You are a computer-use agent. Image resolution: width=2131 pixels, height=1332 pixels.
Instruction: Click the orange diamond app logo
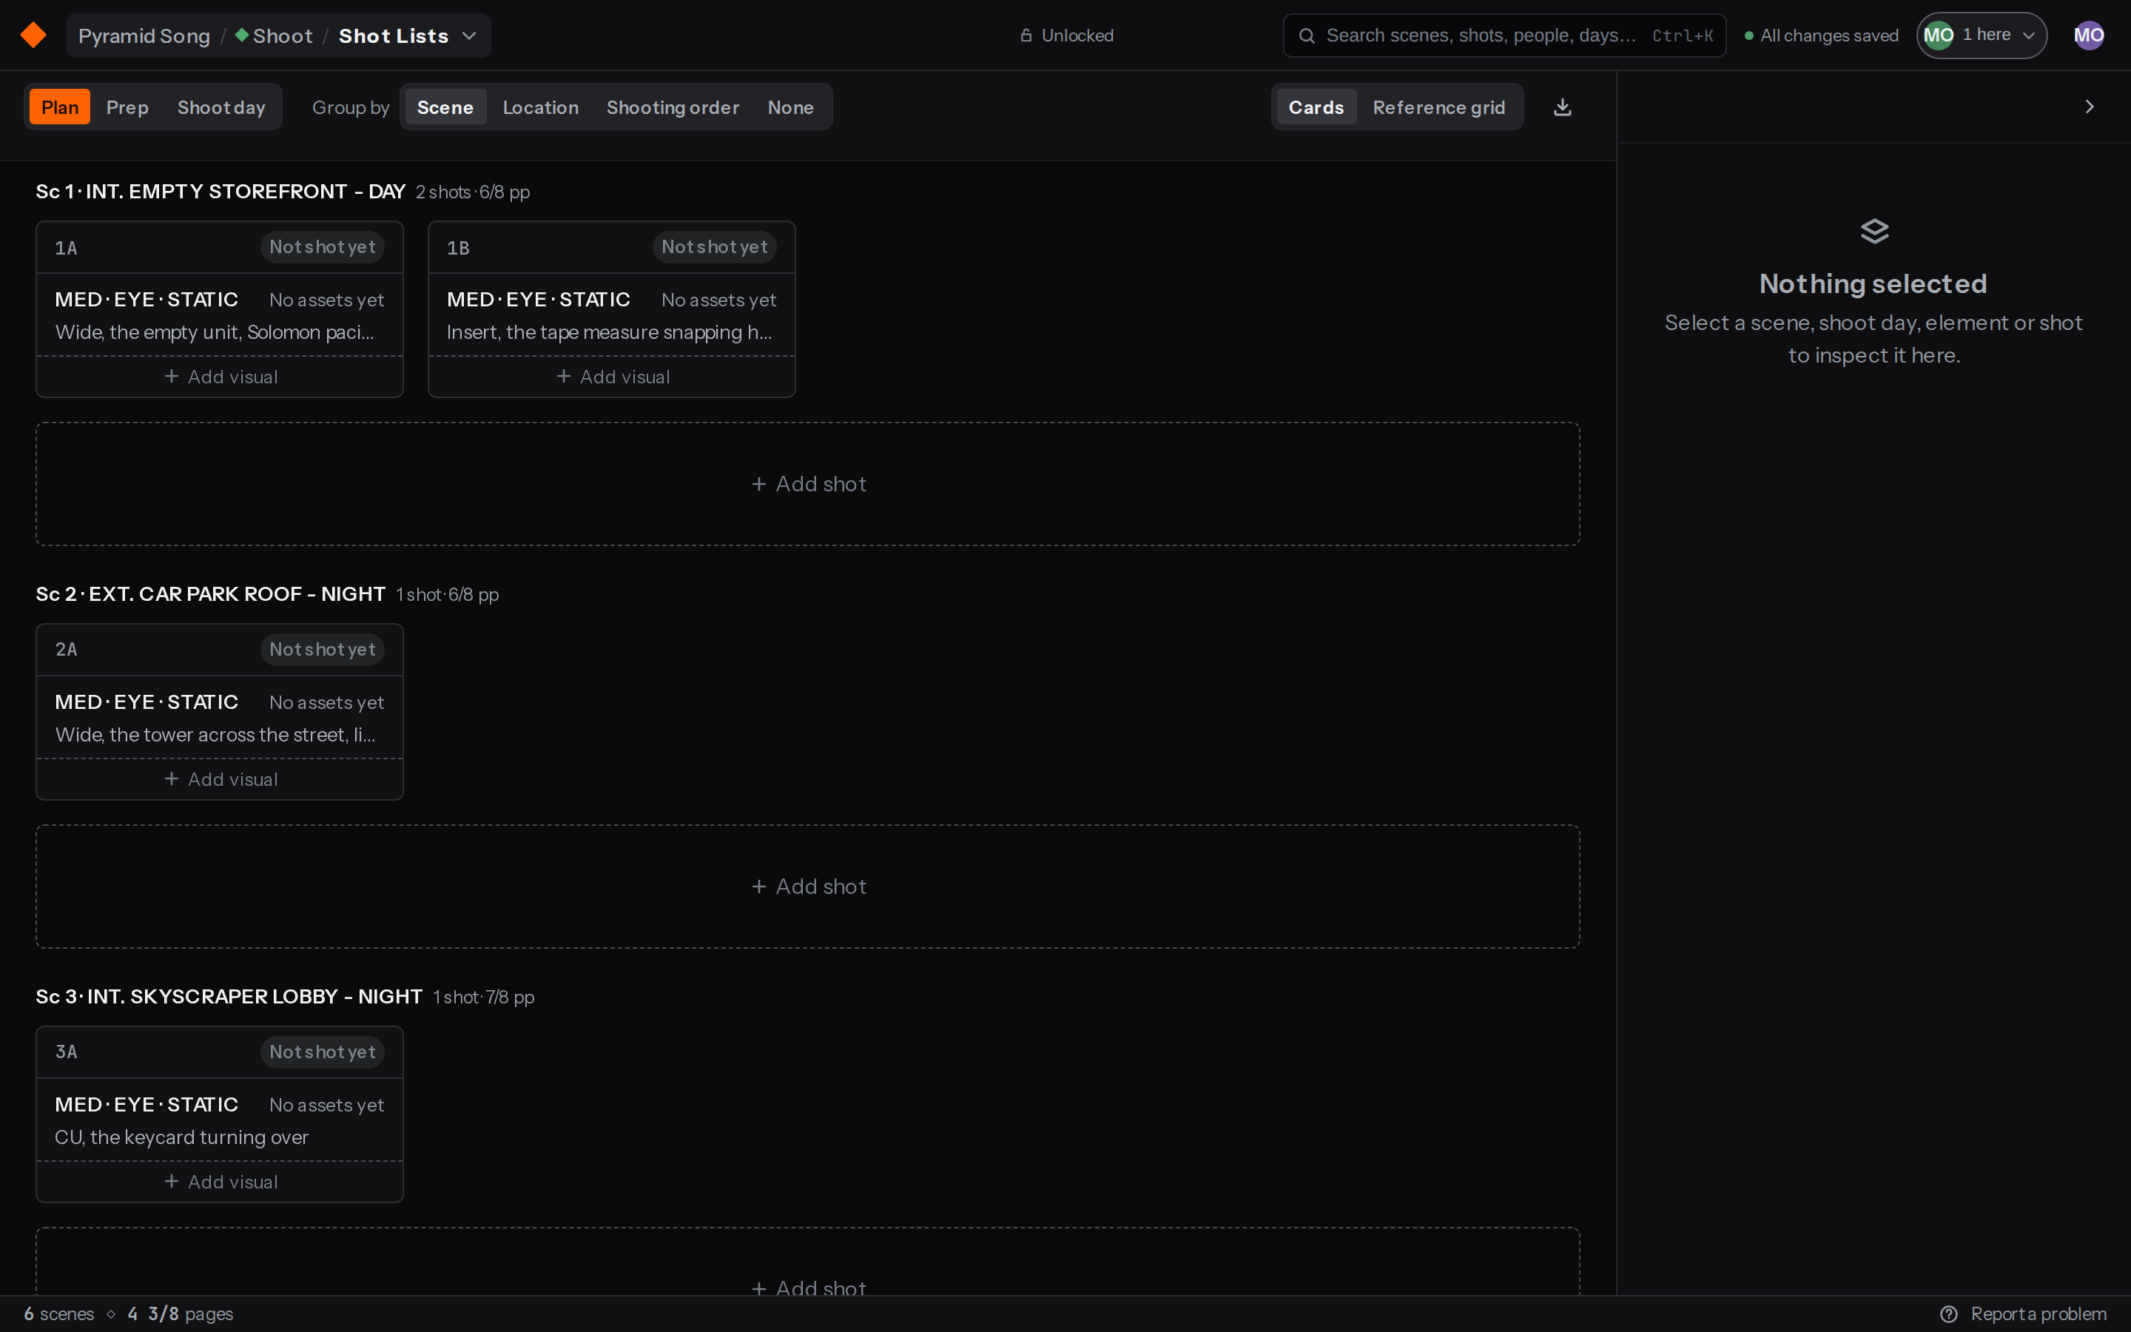click(33, 36)
